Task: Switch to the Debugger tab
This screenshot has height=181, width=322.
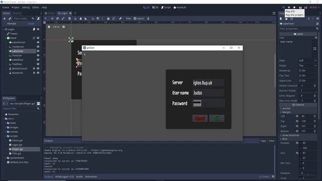Action: pos(64,176)
